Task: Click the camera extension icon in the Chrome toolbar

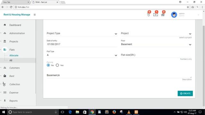Action: [193, 7]
